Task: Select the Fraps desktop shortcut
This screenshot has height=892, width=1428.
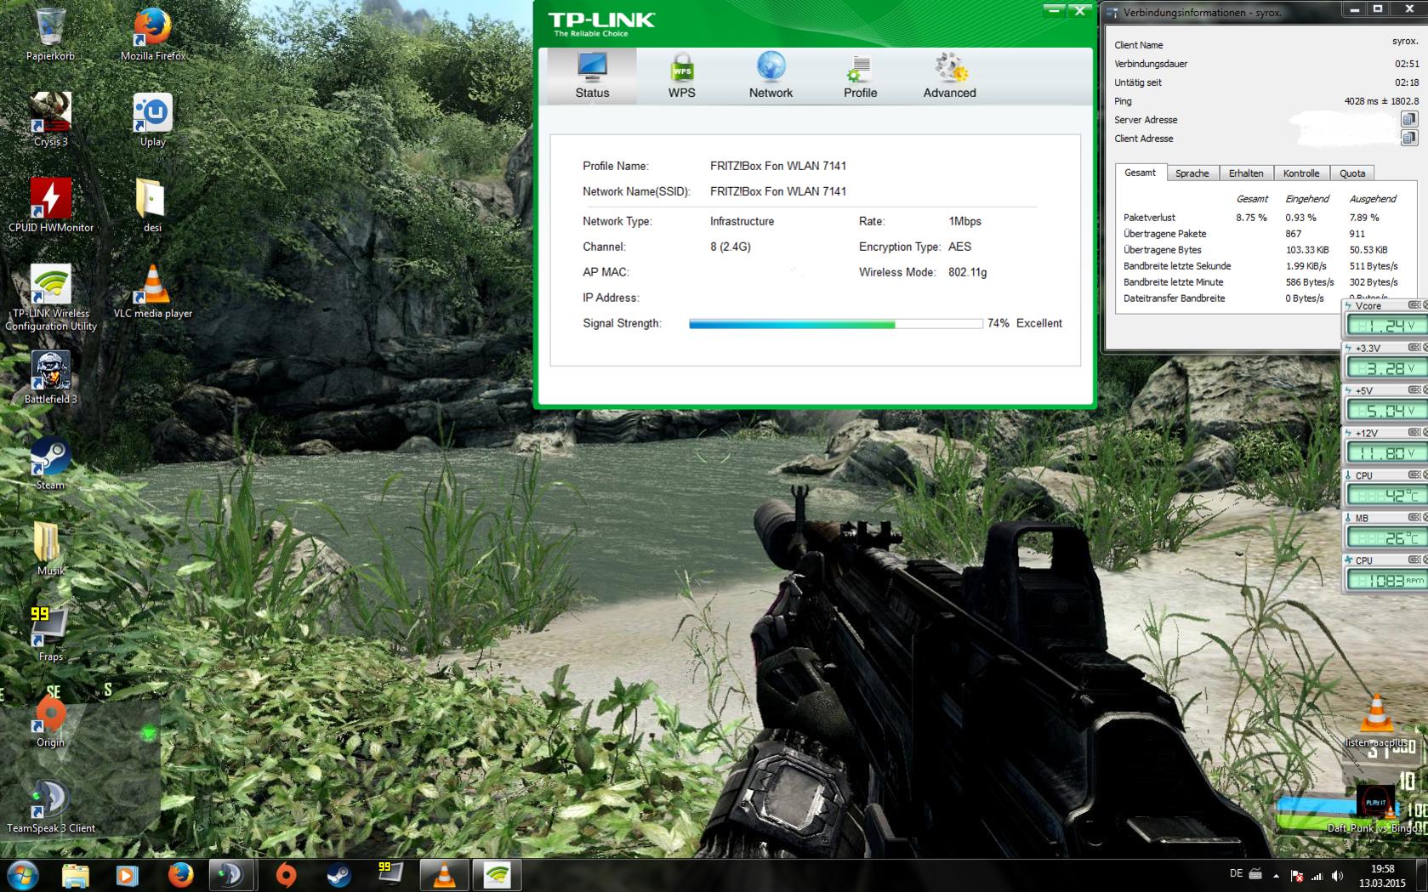Action: 51,635
